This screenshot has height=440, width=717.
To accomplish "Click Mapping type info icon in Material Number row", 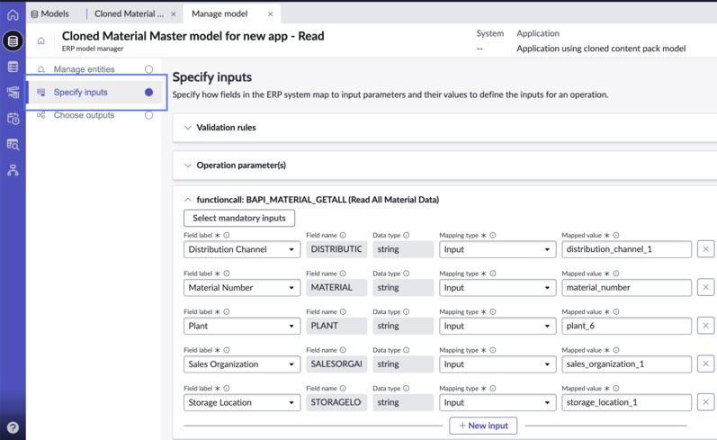I will (x=492, y=274).
